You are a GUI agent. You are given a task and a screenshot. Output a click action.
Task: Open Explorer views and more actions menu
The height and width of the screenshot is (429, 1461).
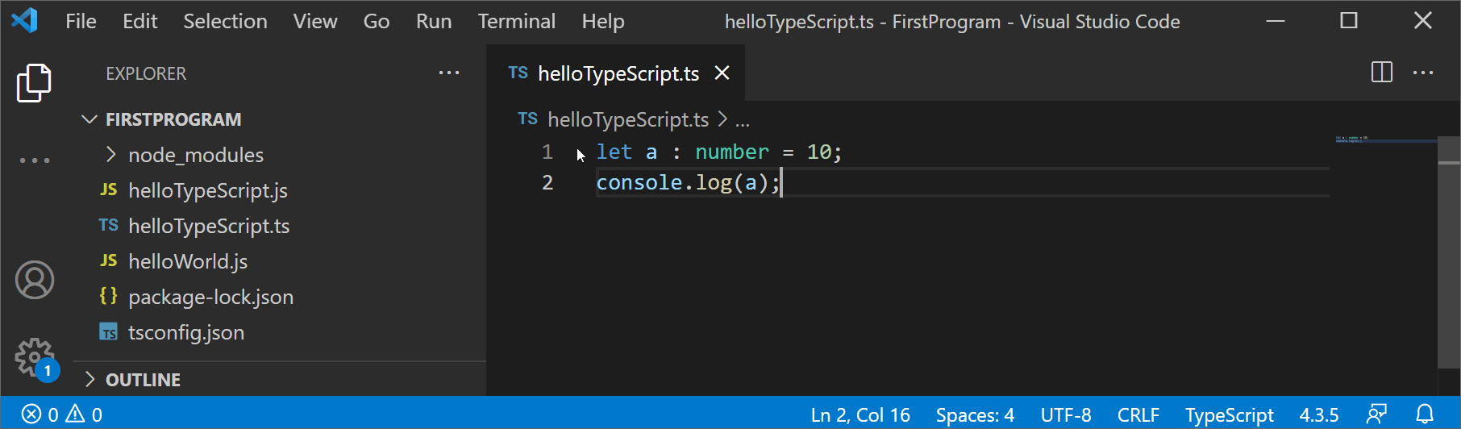[449, 73]
